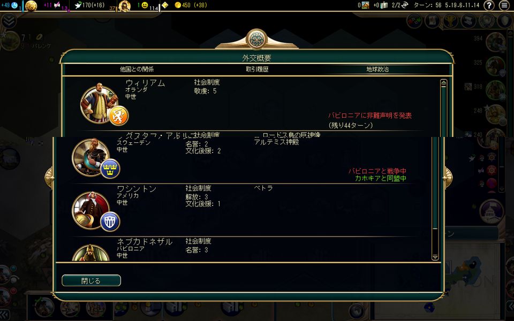Screen dimensions: 514x321
Task: Click the happiness smiley face icon
Action: click(145, 5)
